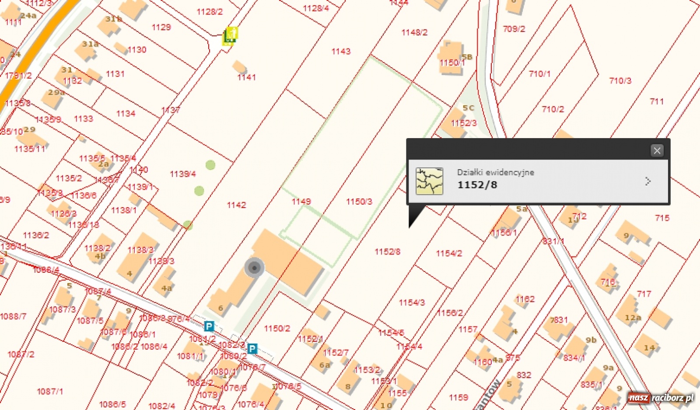Image resolution: width=700 pixels, height=410 pixels.
Task: Click the left parking P icon
Action: pyautogui.click(x=209, y=326)
